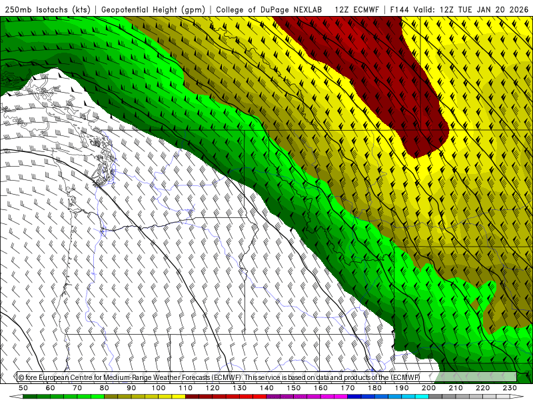Click the 12Z ECMWF model run label
533x400 pixels.
pos(356,10)
